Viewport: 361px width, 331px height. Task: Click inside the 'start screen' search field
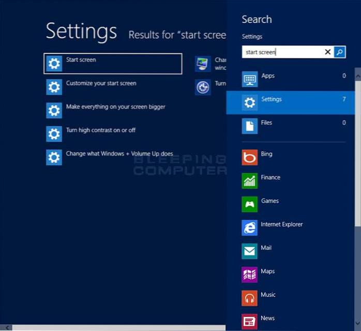click(282, 52)
